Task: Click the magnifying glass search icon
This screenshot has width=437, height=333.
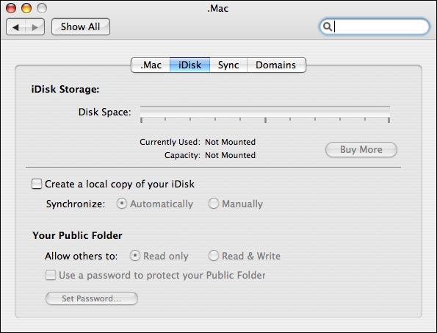Action: [327, 26]
